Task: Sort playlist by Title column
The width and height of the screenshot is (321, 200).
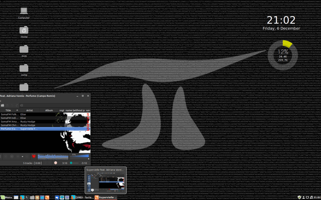Action: coord(8,110)
